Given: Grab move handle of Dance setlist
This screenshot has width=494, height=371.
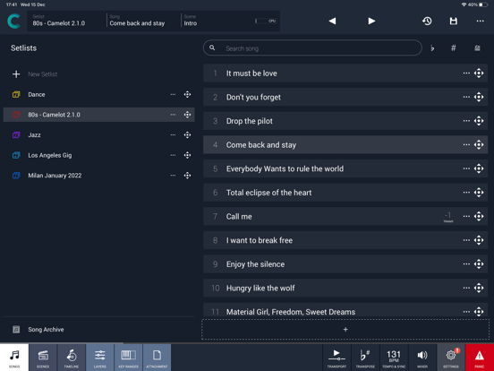Looking at the screenshot, I should point(187,95).
